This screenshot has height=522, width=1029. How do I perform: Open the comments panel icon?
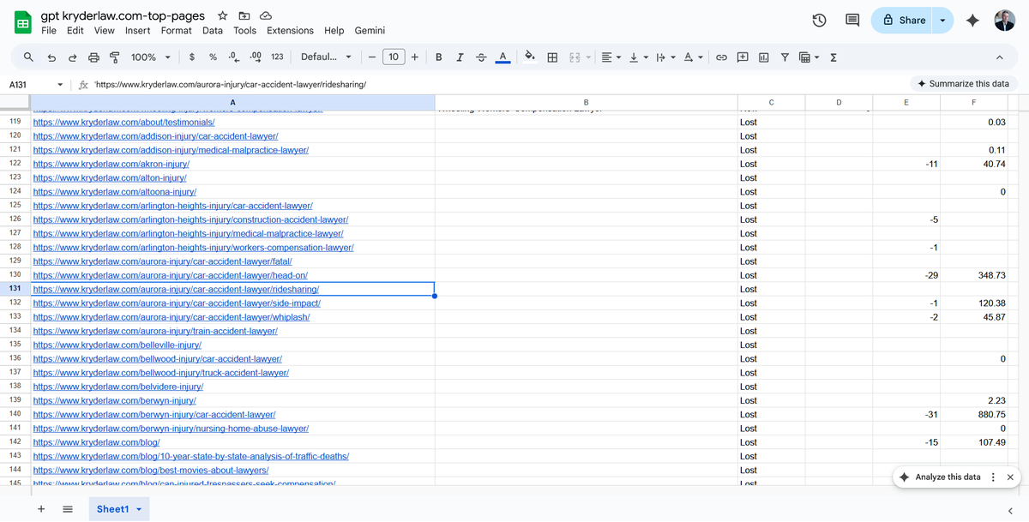coord(852,21)
